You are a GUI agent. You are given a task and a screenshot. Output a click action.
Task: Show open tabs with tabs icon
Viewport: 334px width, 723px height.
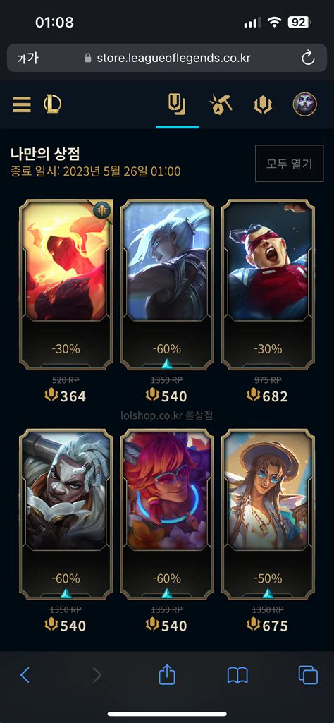coord(308,675)
